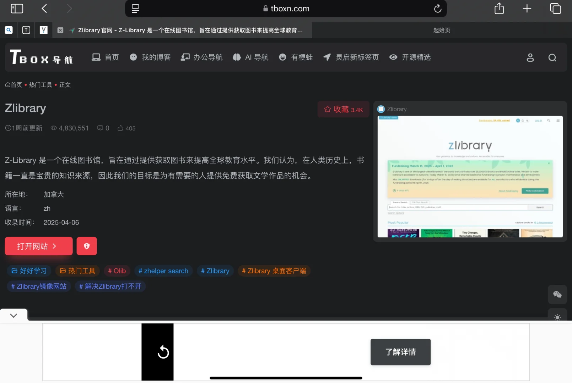572x383 pixels.
Task: Open 首页 in the nav bar
Action: click(x=105, y=57)
